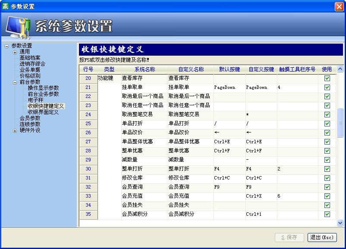Screen dimensions: 346x249
Task: Expand the 通用 tree node
Action: pyautogui.click(x=15, y=52)
